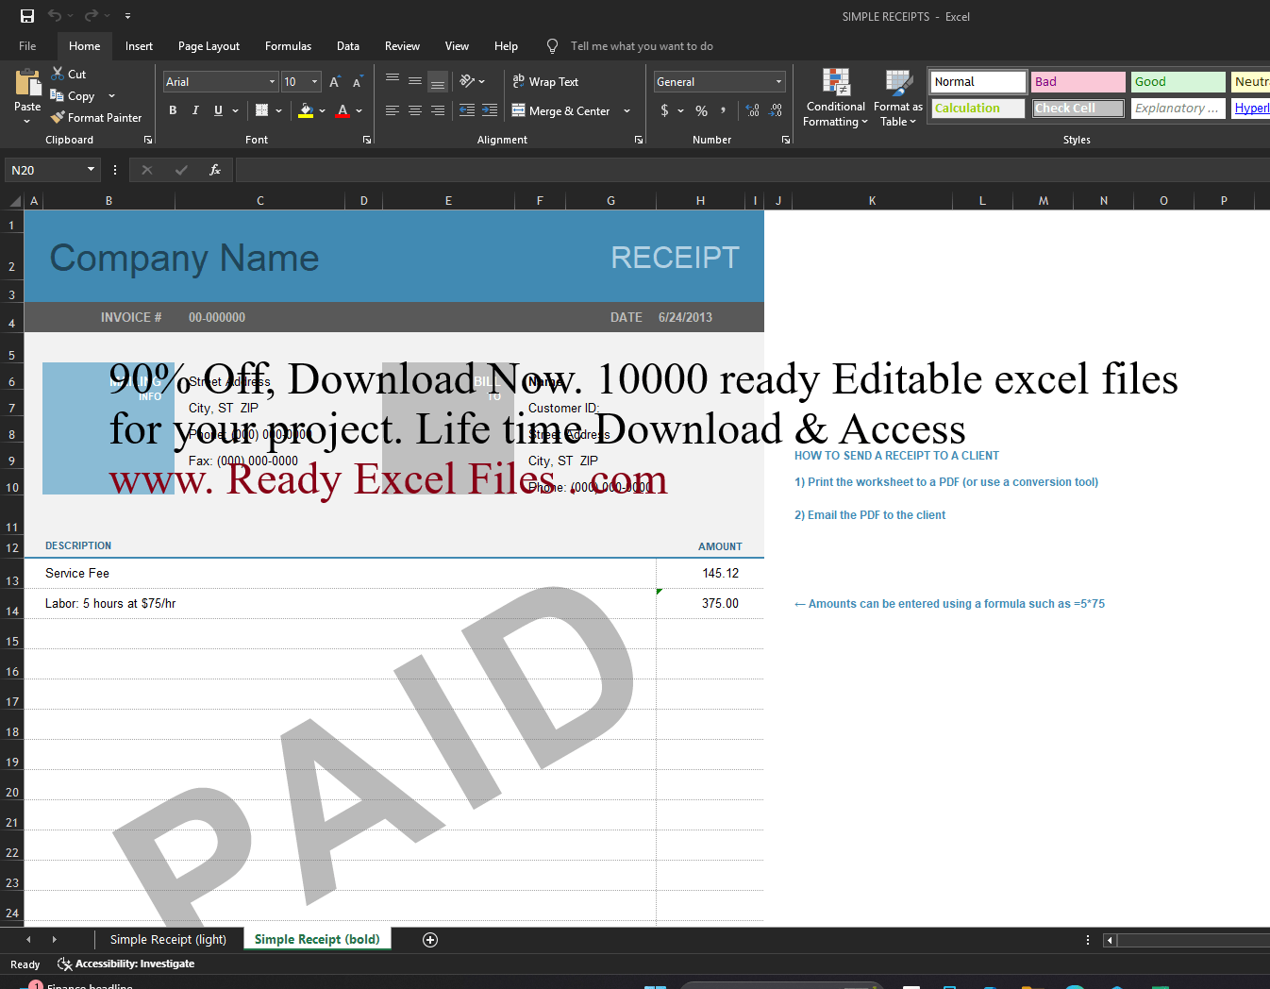The image size is (1270, 989).
Task: Toggle Bold formatting
Action: [x=173, y=110]
